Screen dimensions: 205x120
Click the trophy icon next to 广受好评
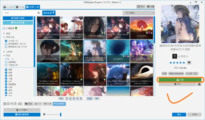[16, 28]
